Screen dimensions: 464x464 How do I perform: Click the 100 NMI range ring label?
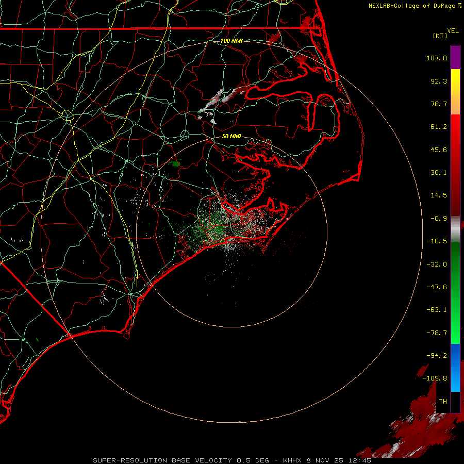pos(231,41)
